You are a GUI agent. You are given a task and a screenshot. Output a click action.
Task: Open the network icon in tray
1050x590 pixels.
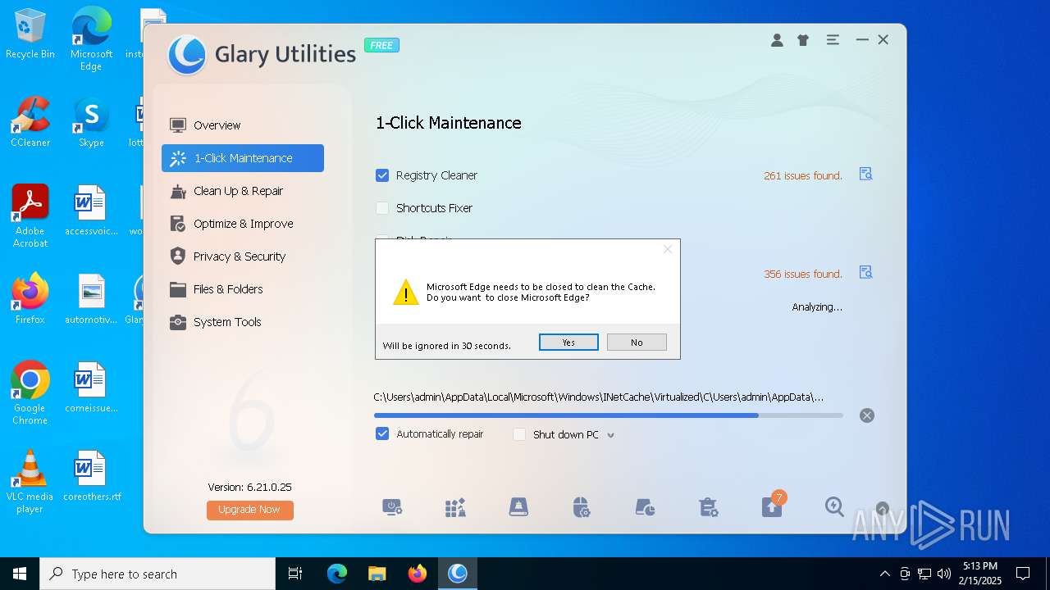(x=924, y=574)
